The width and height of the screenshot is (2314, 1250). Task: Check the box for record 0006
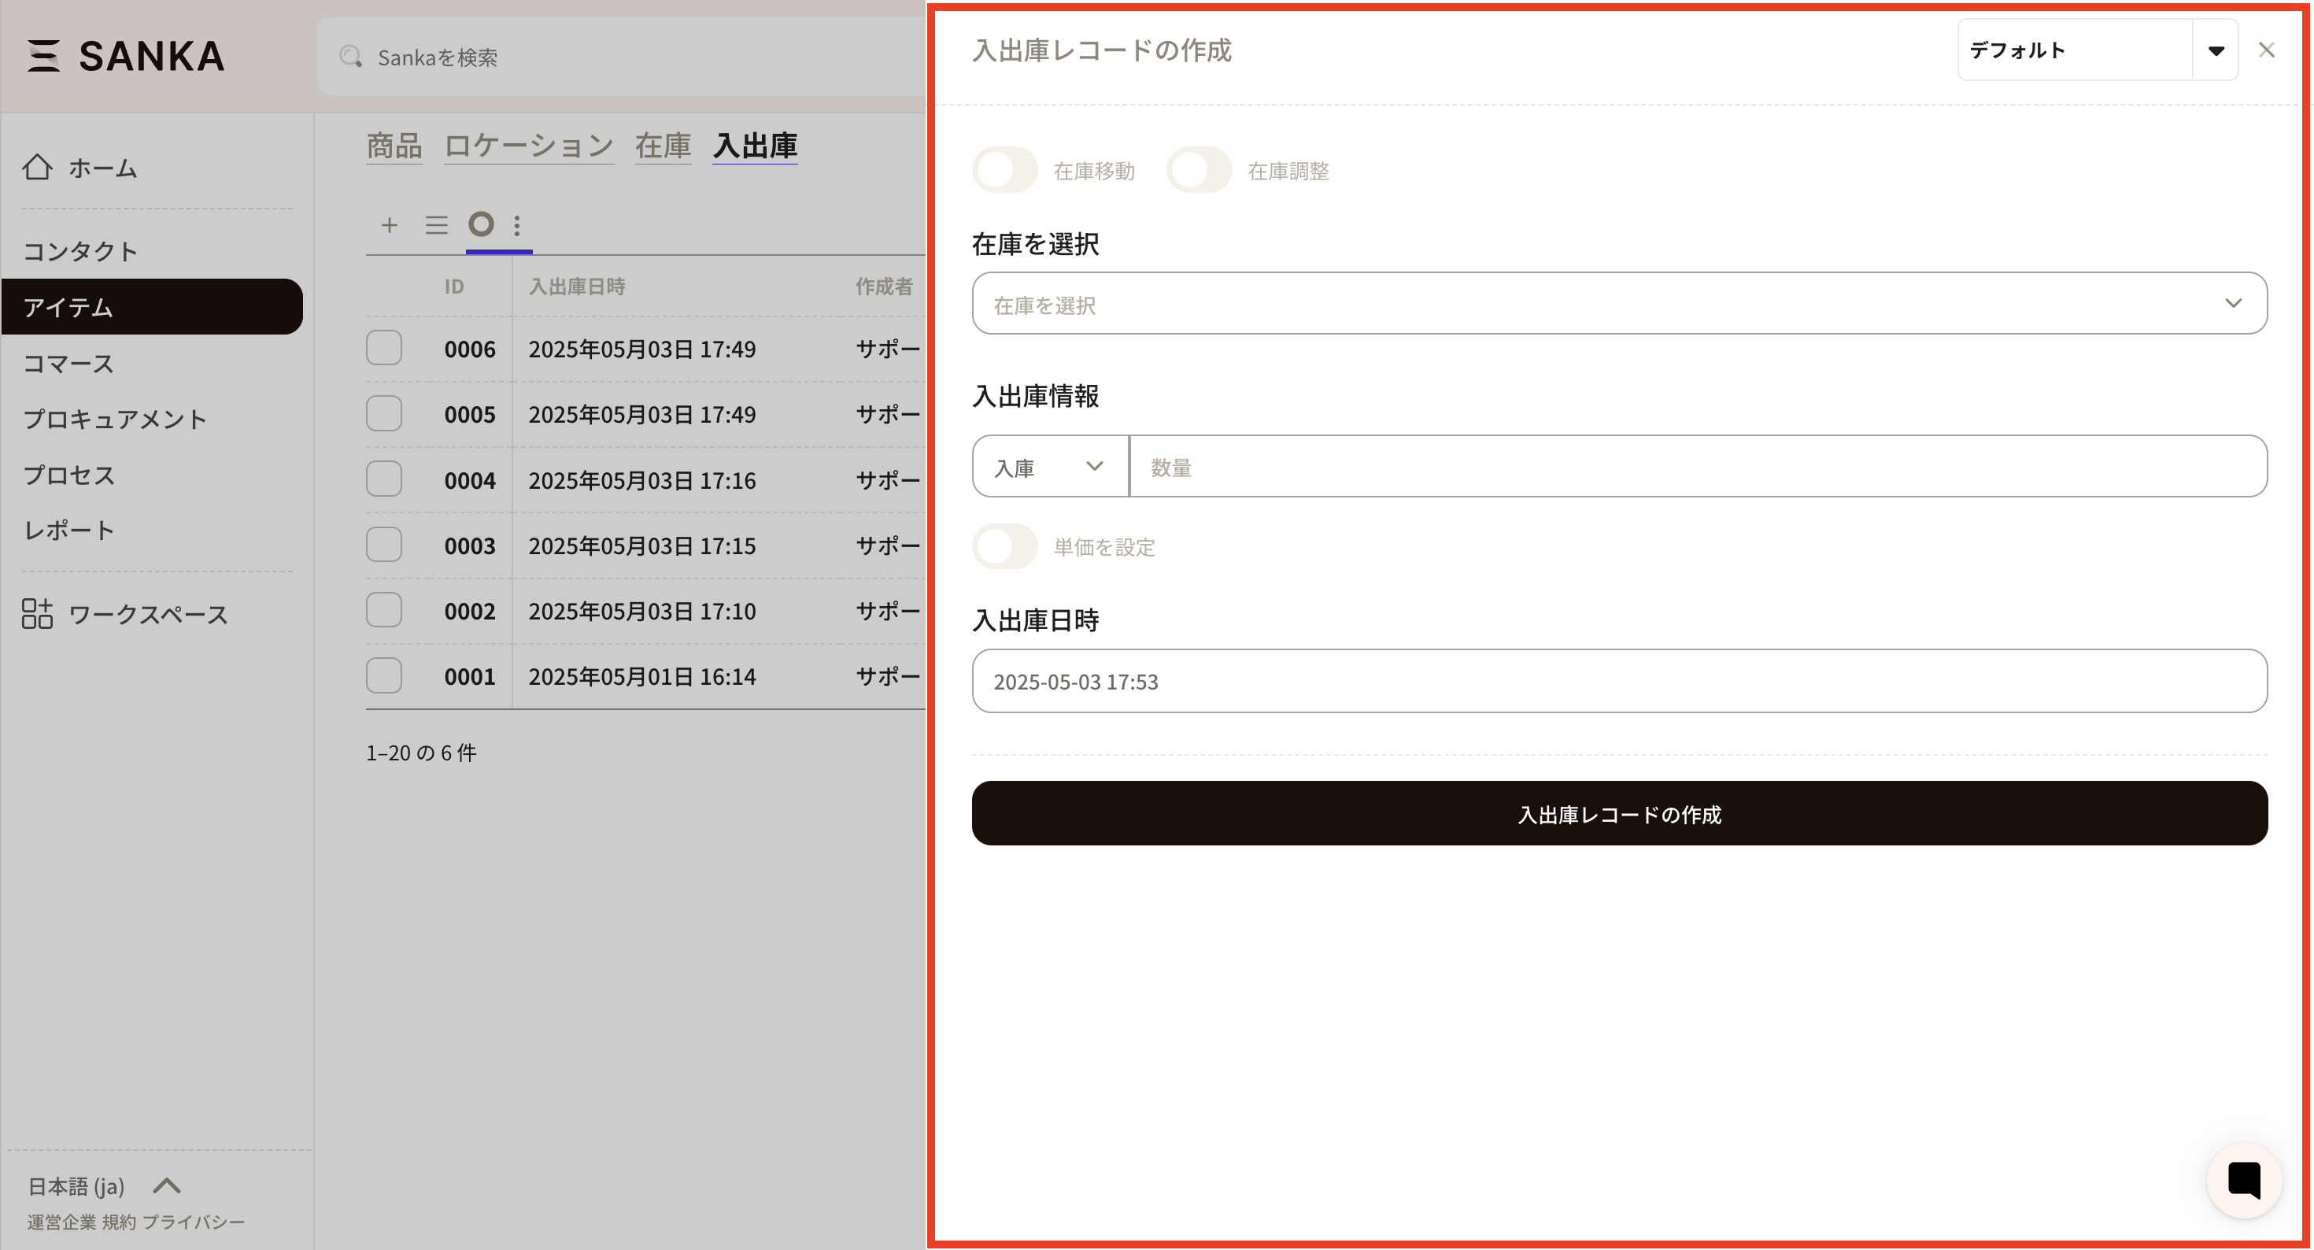[x=383, y=348]
